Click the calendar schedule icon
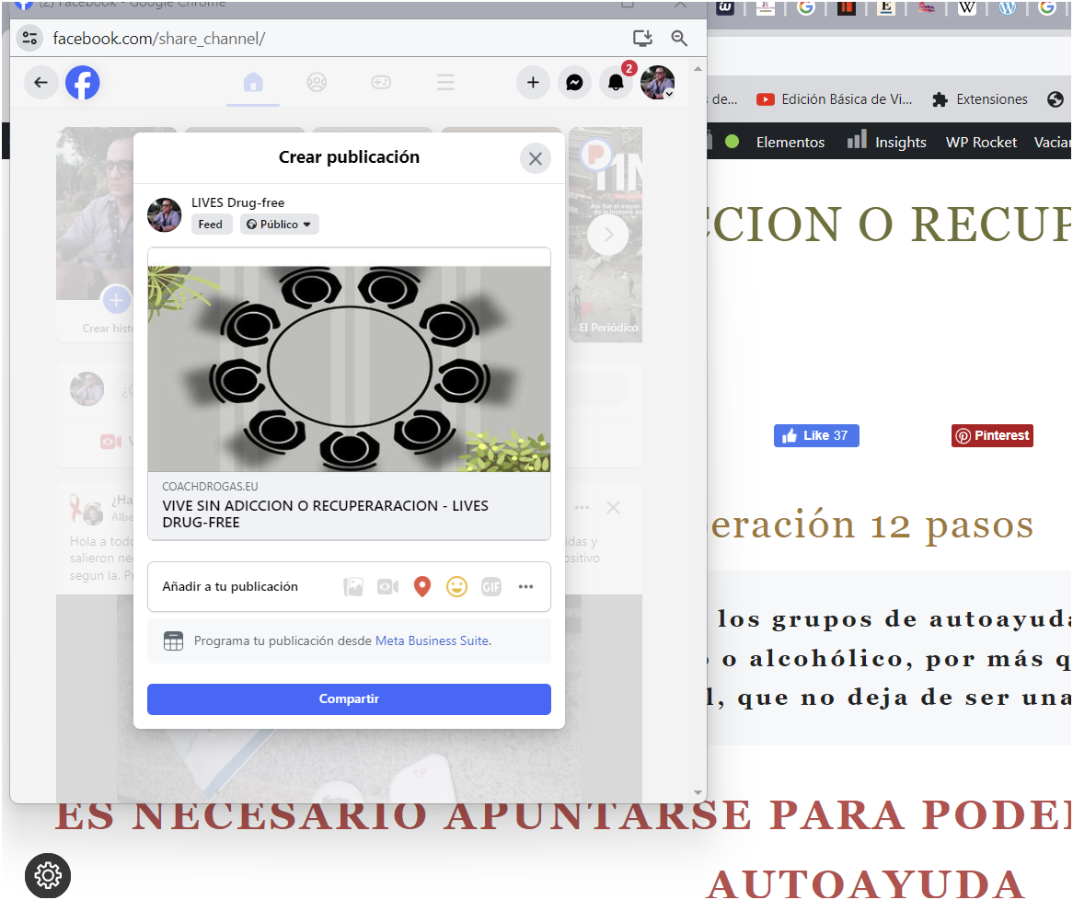1073x900 pixels. pyautogui.click(x=173, y=641)
